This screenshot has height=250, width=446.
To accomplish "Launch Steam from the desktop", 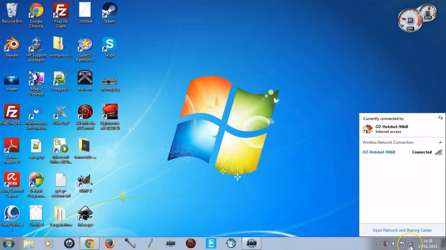I will tap(109, 10).
